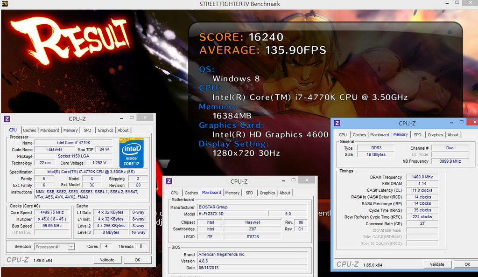This screenshot has width=478, height=277.
Task: Click the Command Rate value '2T'
Action: pyautogui.click(x=422, y=223)
